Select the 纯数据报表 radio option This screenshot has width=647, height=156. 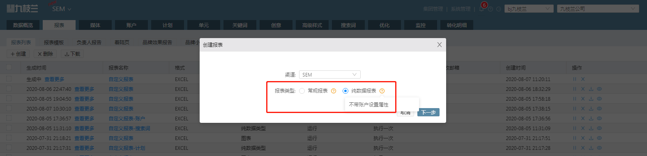click(345, 91)
